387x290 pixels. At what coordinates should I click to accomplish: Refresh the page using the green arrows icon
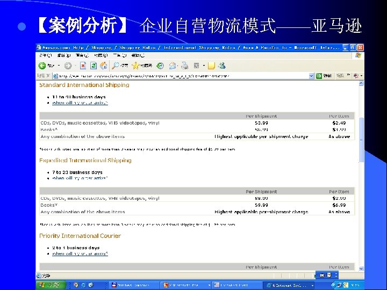pyautogui.click(x=94, y=66)
